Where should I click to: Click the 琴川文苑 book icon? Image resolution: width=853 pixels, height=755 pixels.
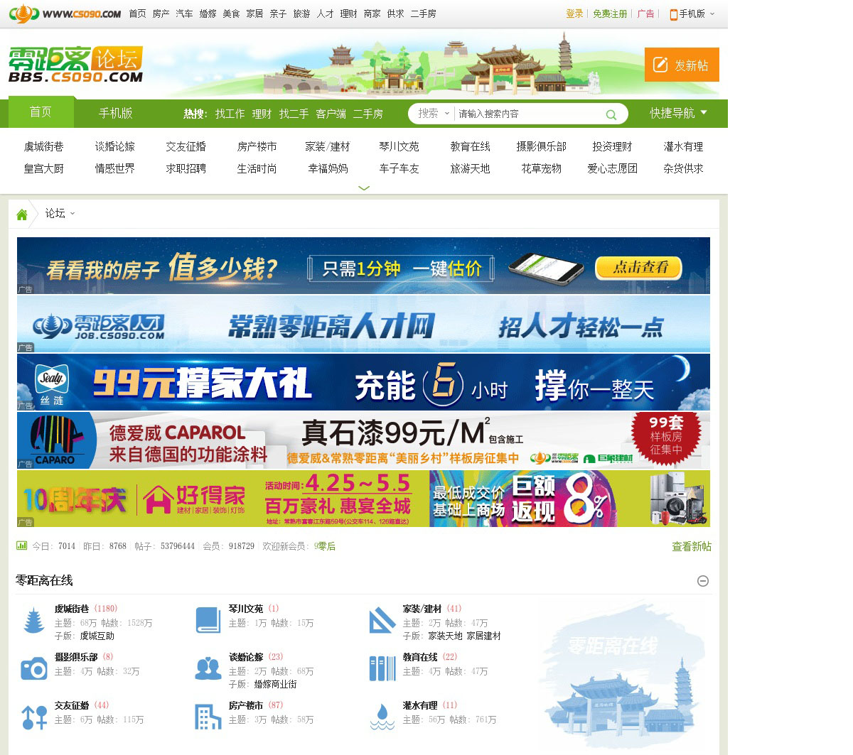click(x=208, y=620)
